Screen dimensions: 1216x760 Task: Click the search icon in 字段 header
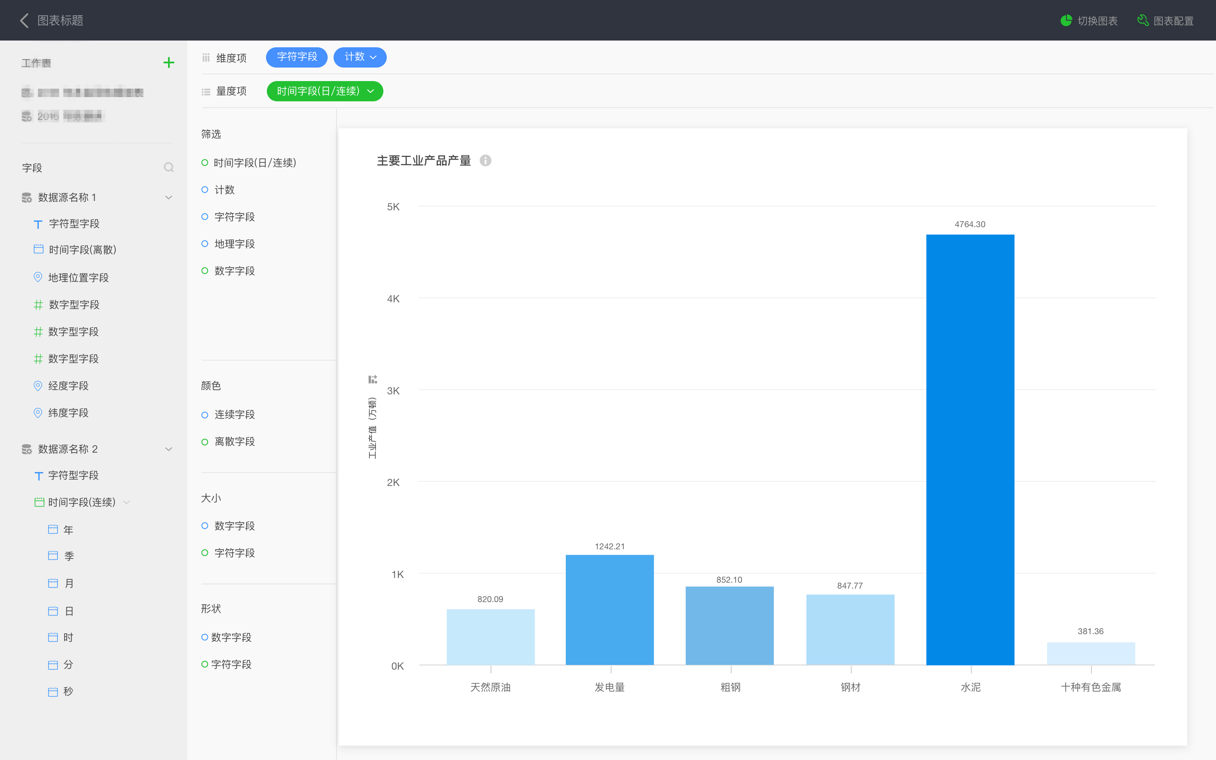[169, 167]
